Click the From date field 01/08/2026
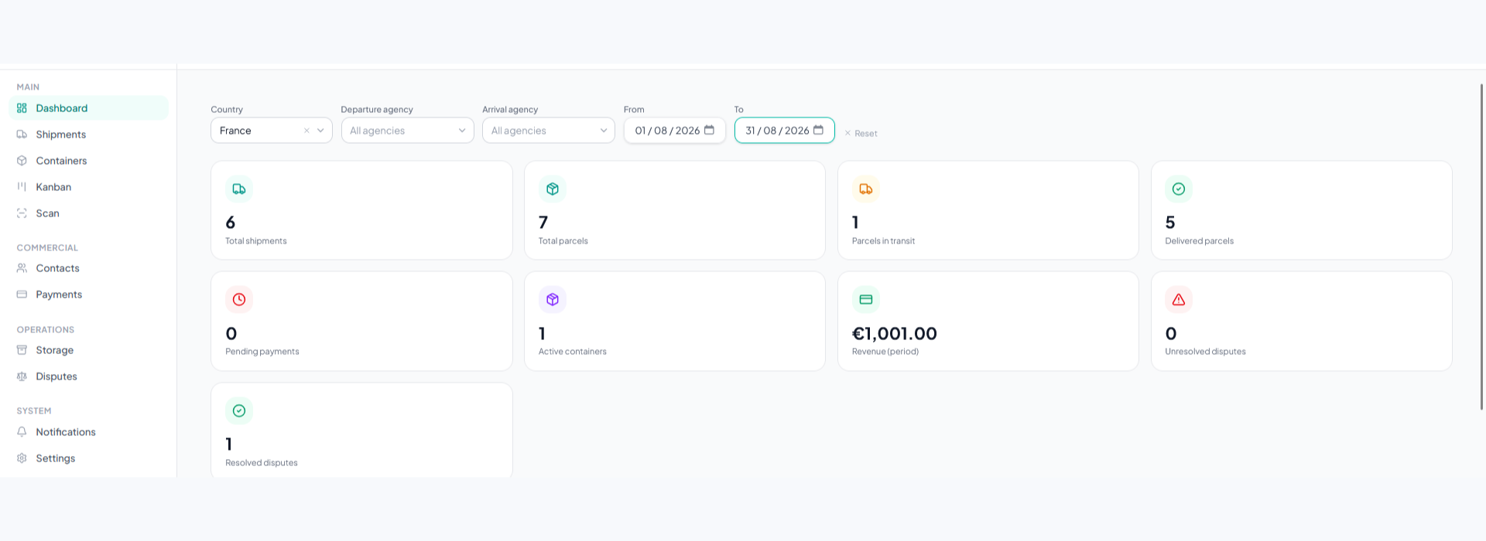Viewport: 1486px width, 541px height. click(x=674, y=131)
